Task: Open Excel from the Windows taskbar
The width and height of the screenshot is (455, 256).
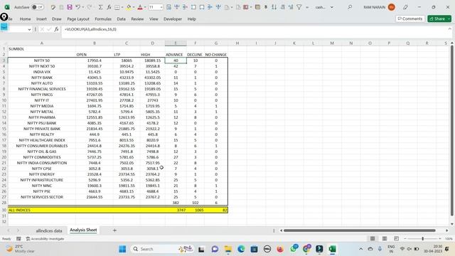Action: point(332,249)
